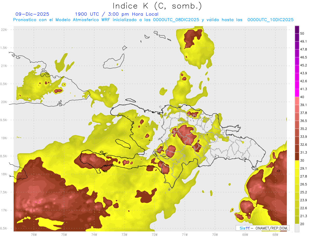
Task: Click the '47.8' color scale value
Action: coord(304,49)
